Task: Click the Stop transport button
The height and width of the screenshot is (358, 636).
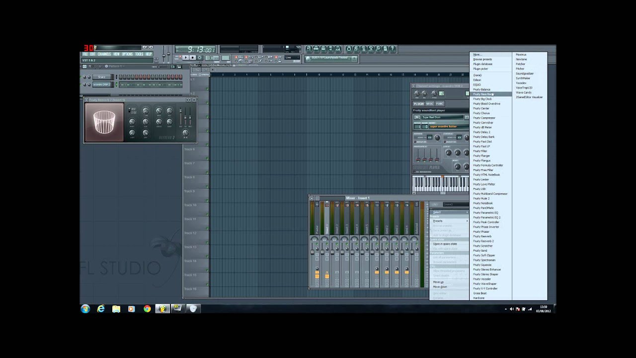Action: 192,57
